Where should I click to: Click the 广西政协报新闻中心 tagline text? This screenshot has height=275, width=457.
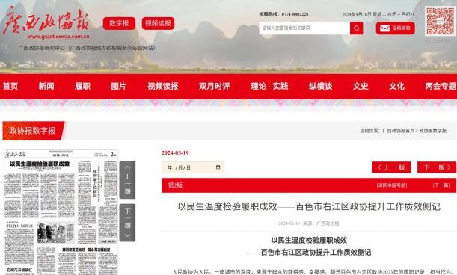[87, 48]
